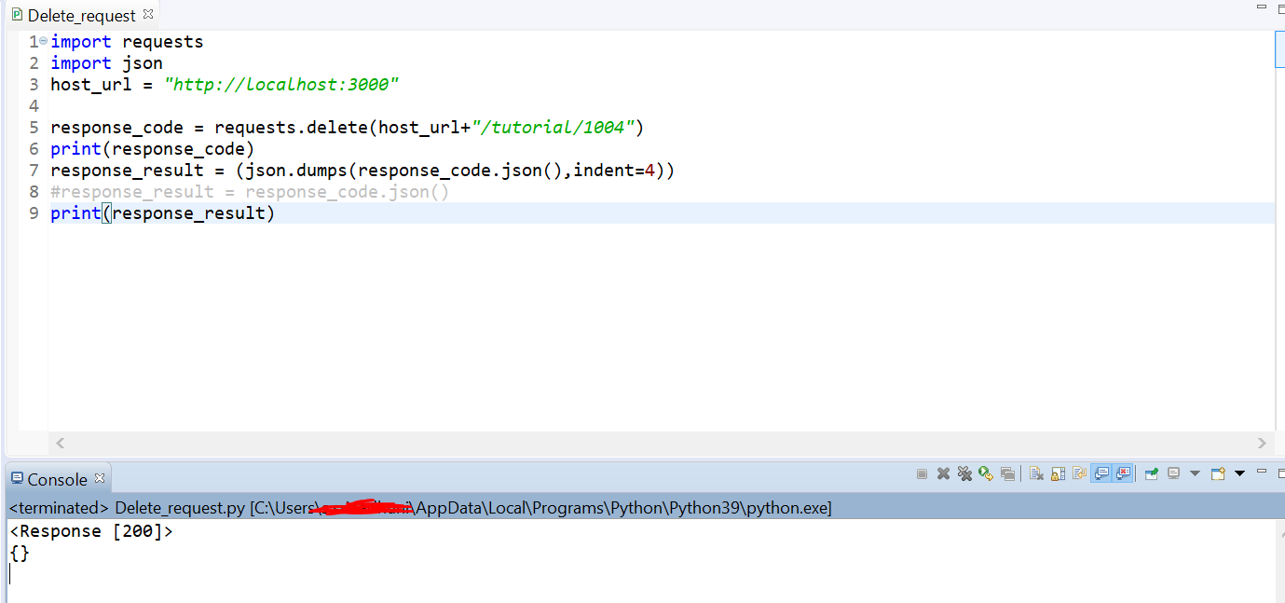Toggle Word Wrap in the Console

pos(1079,473)
